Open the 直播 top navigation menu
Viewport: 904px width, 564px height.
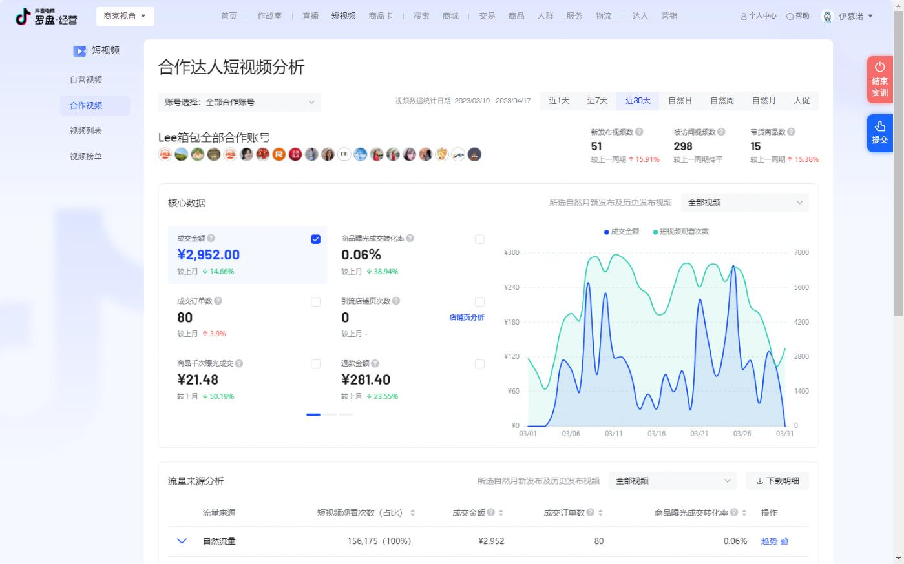pyautogui.click(x=310, y=16)
